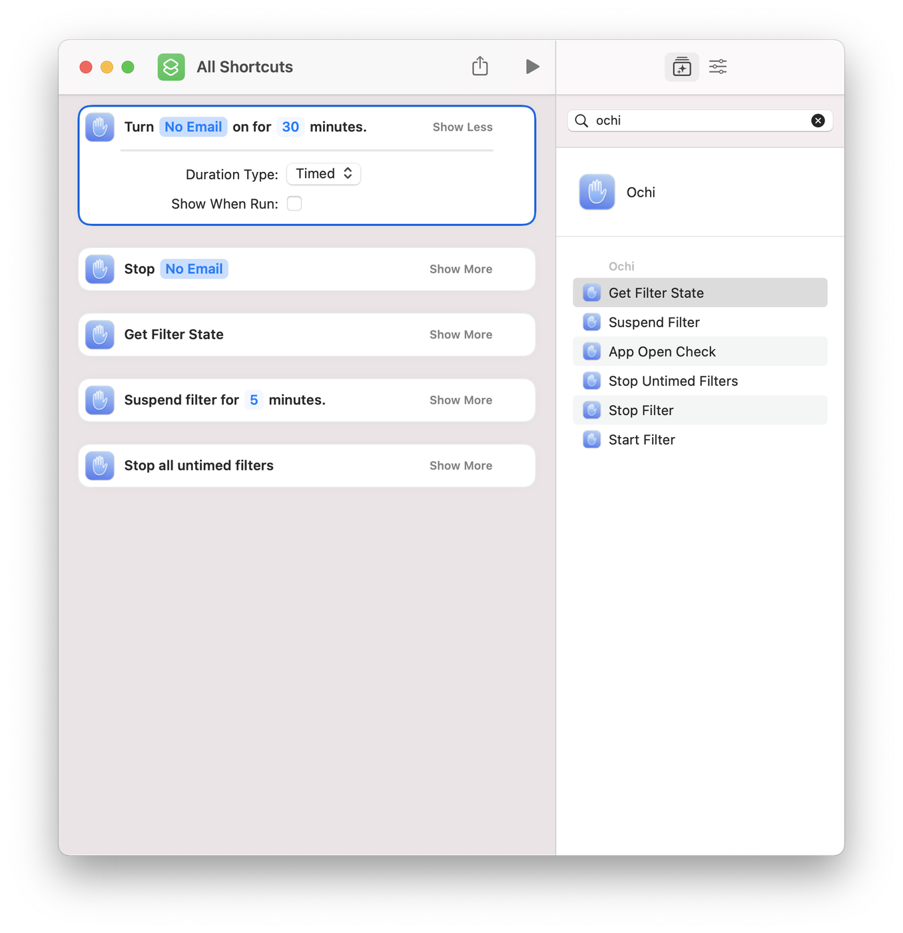This screenshot has width=903, height=933.
Task: Select Stop Untimed Filters in list
Action: 673,381
